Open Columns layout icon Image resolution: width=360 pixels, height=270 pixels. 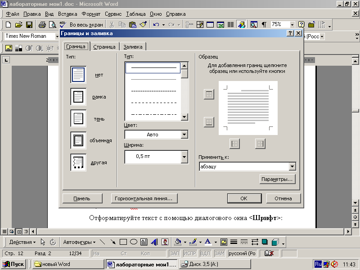pos(230,24)
